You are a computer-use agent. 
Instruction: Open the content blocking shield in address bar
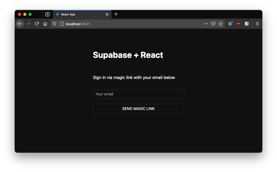click(54, 23)
